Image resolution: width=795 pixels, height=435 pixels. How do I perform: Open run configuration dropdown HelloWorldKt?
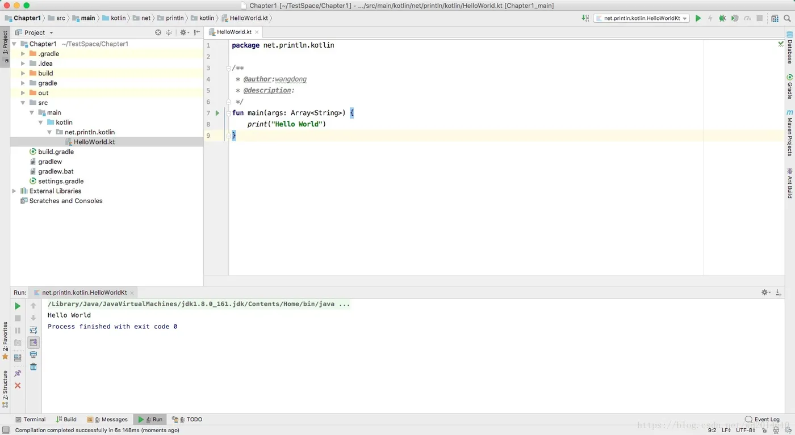click(x=642, y=18)
